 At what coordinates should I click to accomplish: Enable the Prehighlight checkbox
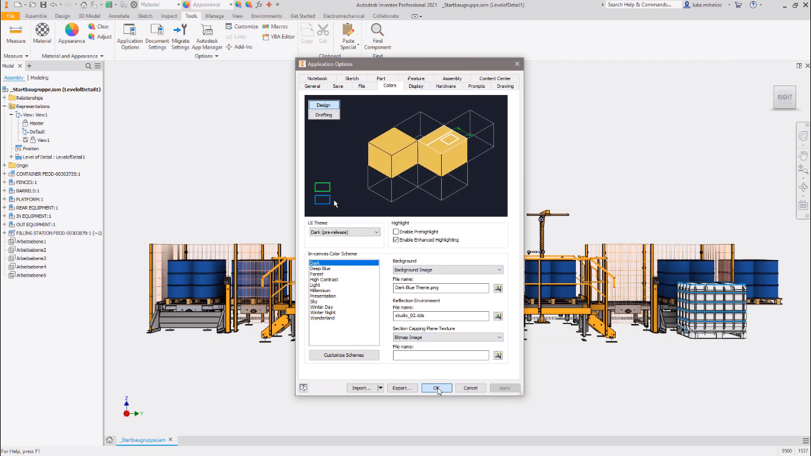[x=396, y=232]
